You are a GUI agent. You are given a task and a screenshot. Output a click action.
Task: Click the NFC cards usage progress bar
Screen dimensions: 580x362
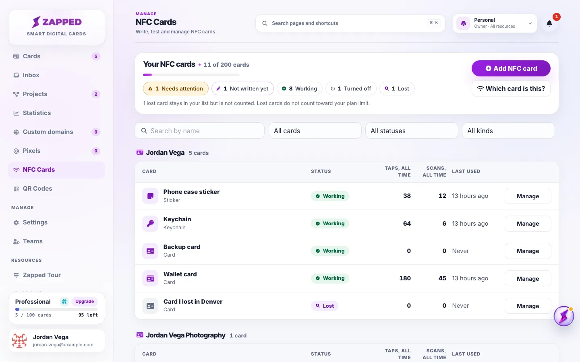(191, 75)
